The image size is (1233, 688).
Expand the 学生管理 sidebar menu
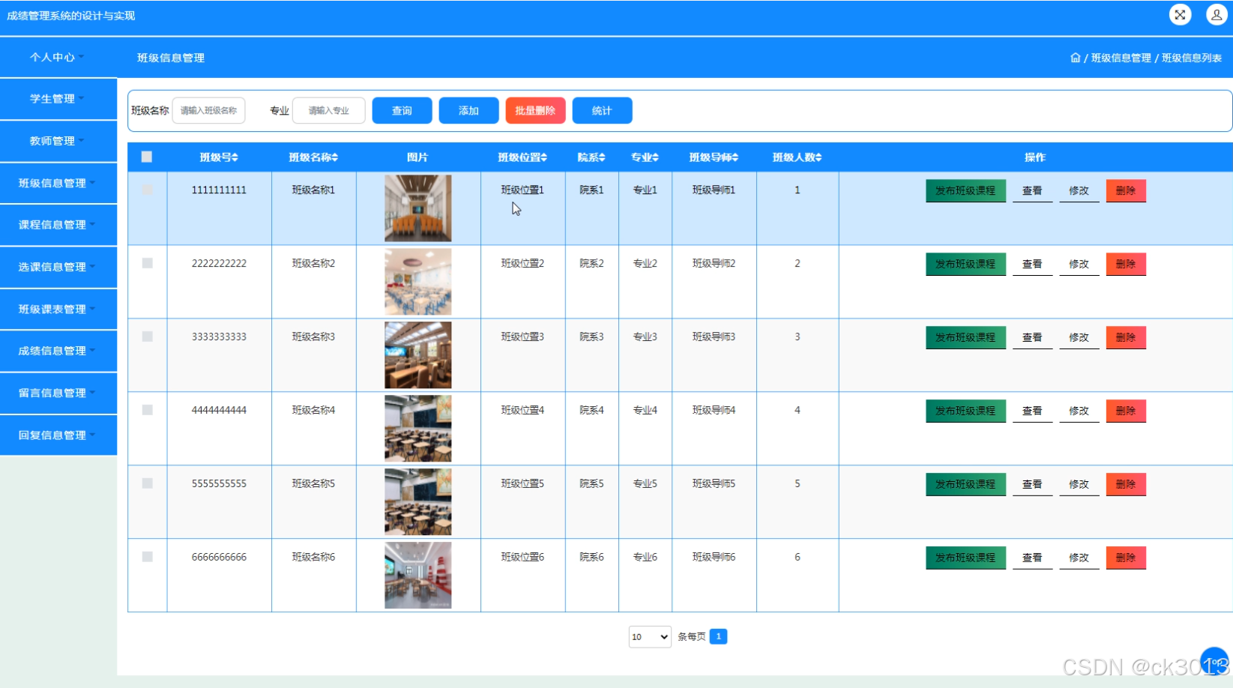[58, 99]
